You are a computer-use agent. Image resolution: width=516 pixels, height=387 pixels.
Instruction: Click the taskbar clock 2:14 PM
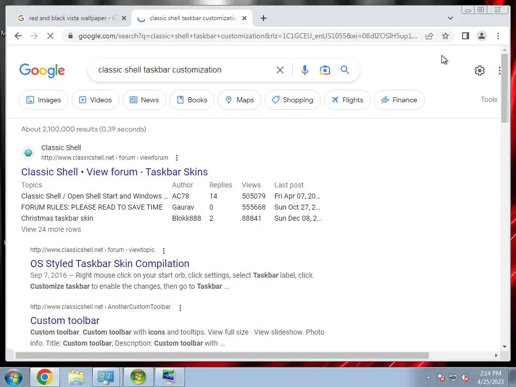[490, 377]
